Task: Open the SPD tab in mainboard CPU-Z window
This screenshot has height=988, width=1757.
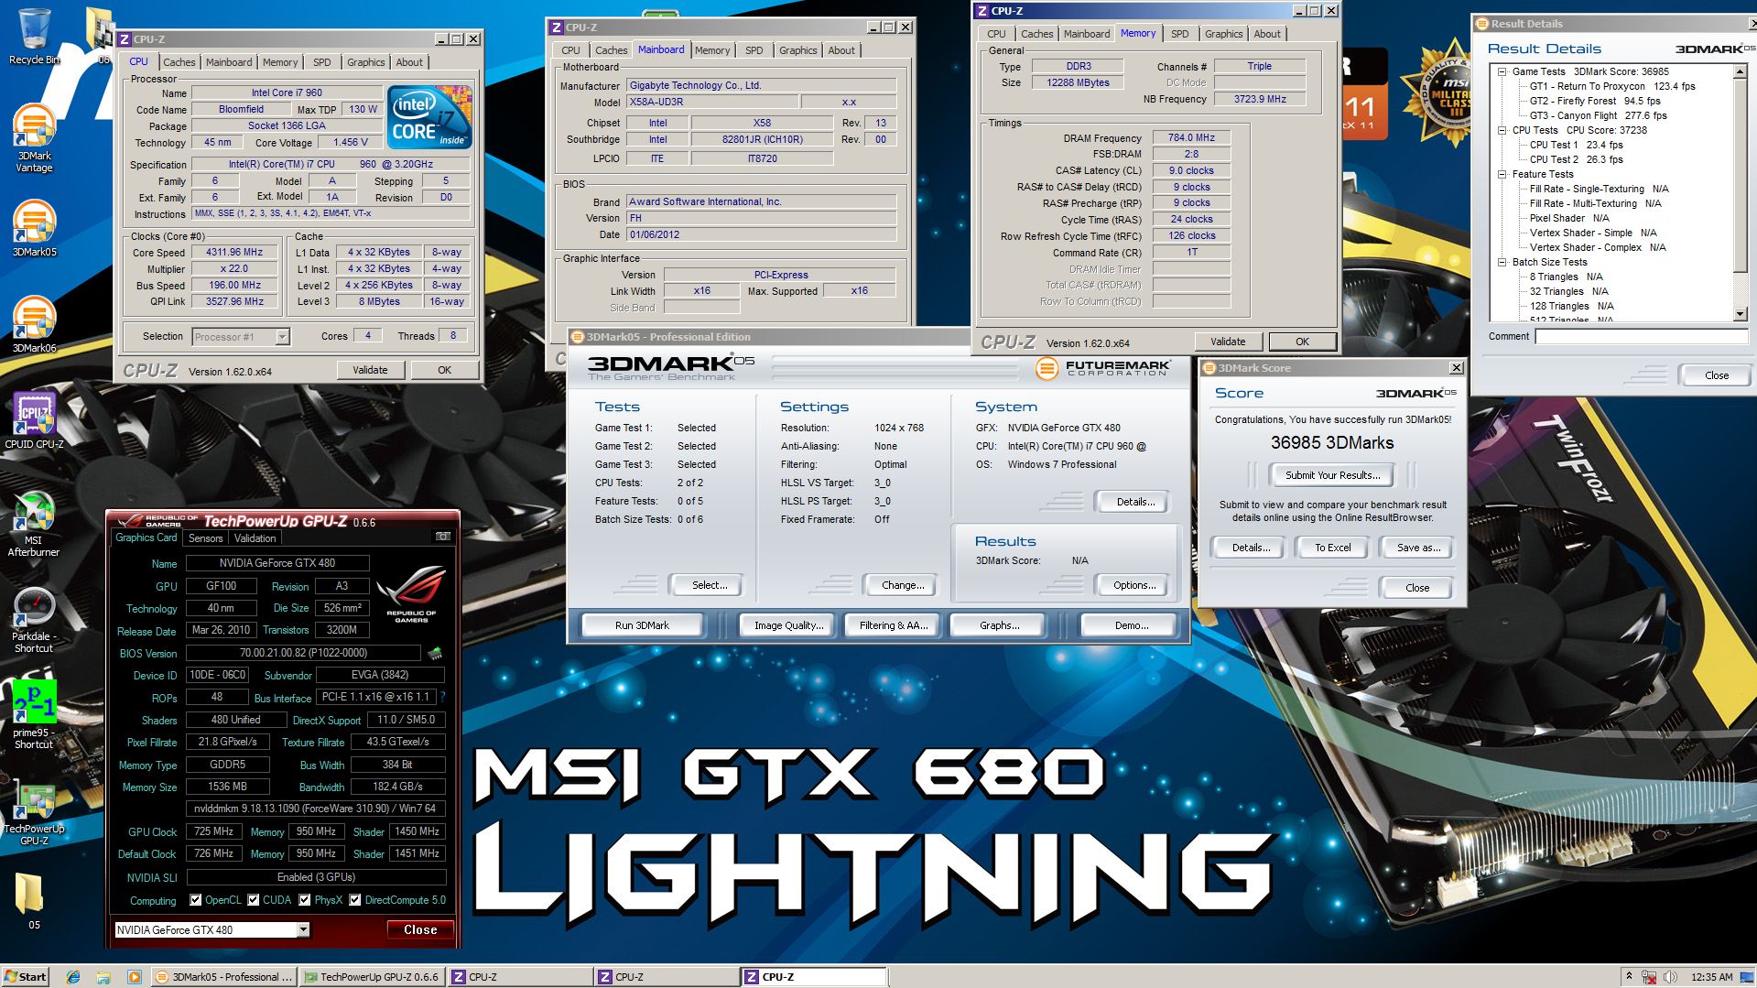Action: click(x=754, y=50)
